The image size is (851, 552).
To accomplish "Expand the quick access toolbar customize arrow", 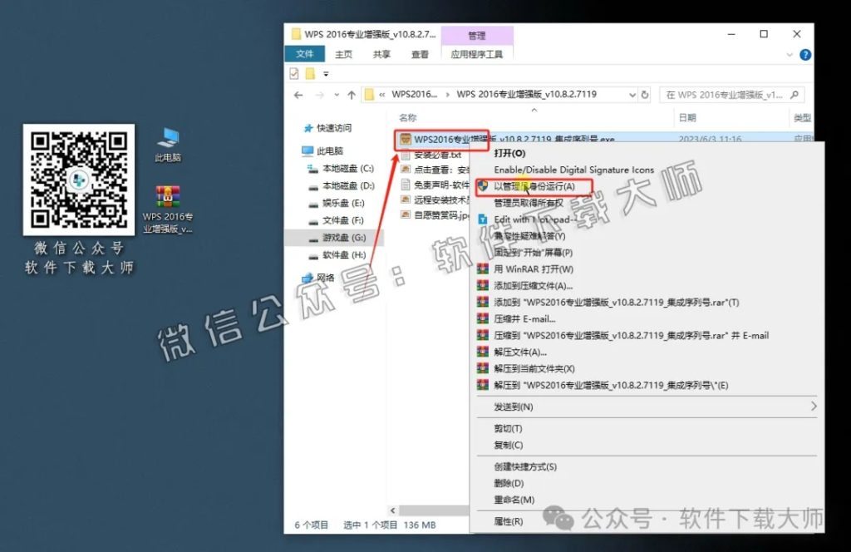I will [327, 73].
